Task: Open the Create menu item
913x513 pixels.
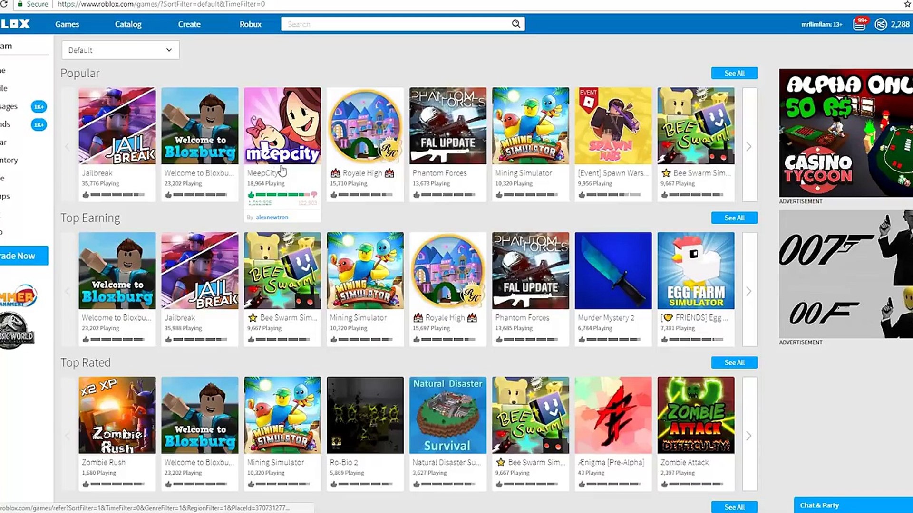Action: pyautogui.click(x=189, y=24)
